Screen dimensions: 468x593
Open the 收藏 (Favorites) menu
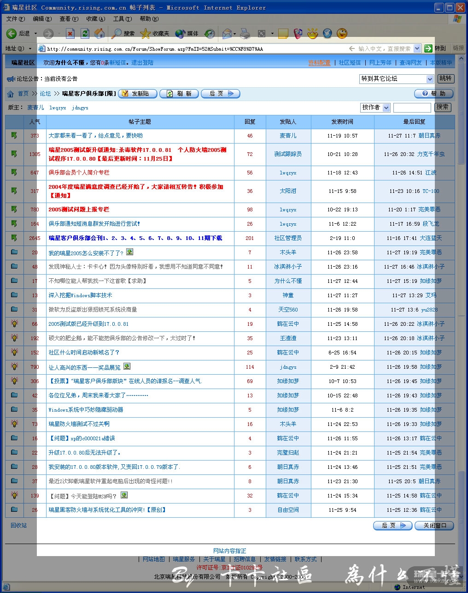[x=95, y=19]
